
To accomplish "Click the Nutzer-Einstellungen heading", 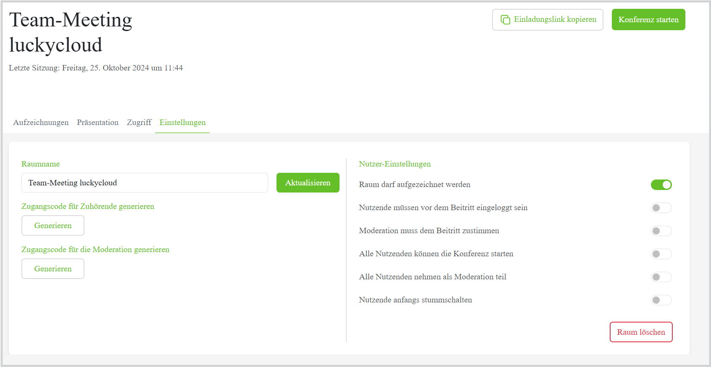I will (x=395, y=164).
